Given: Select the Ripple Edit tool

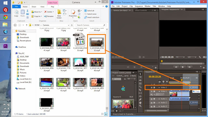Looking at the screenshot, I should click(x=140, y=80).
